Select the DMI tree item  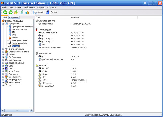click(14, 32)
